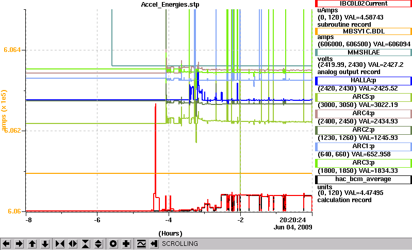The width and height of the screenshot is (412, 250).
Task: Click the 'analog output record' description text
Action: 349,72
